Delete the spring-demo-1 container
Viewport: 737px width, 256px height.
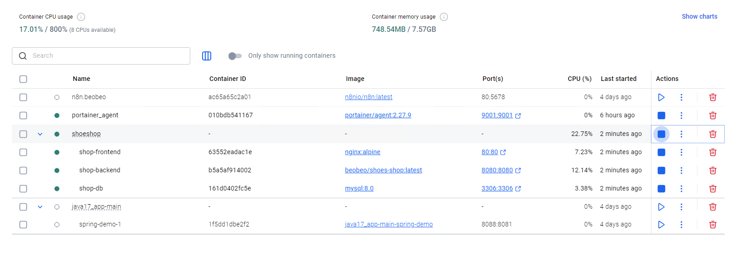point(712,225)
